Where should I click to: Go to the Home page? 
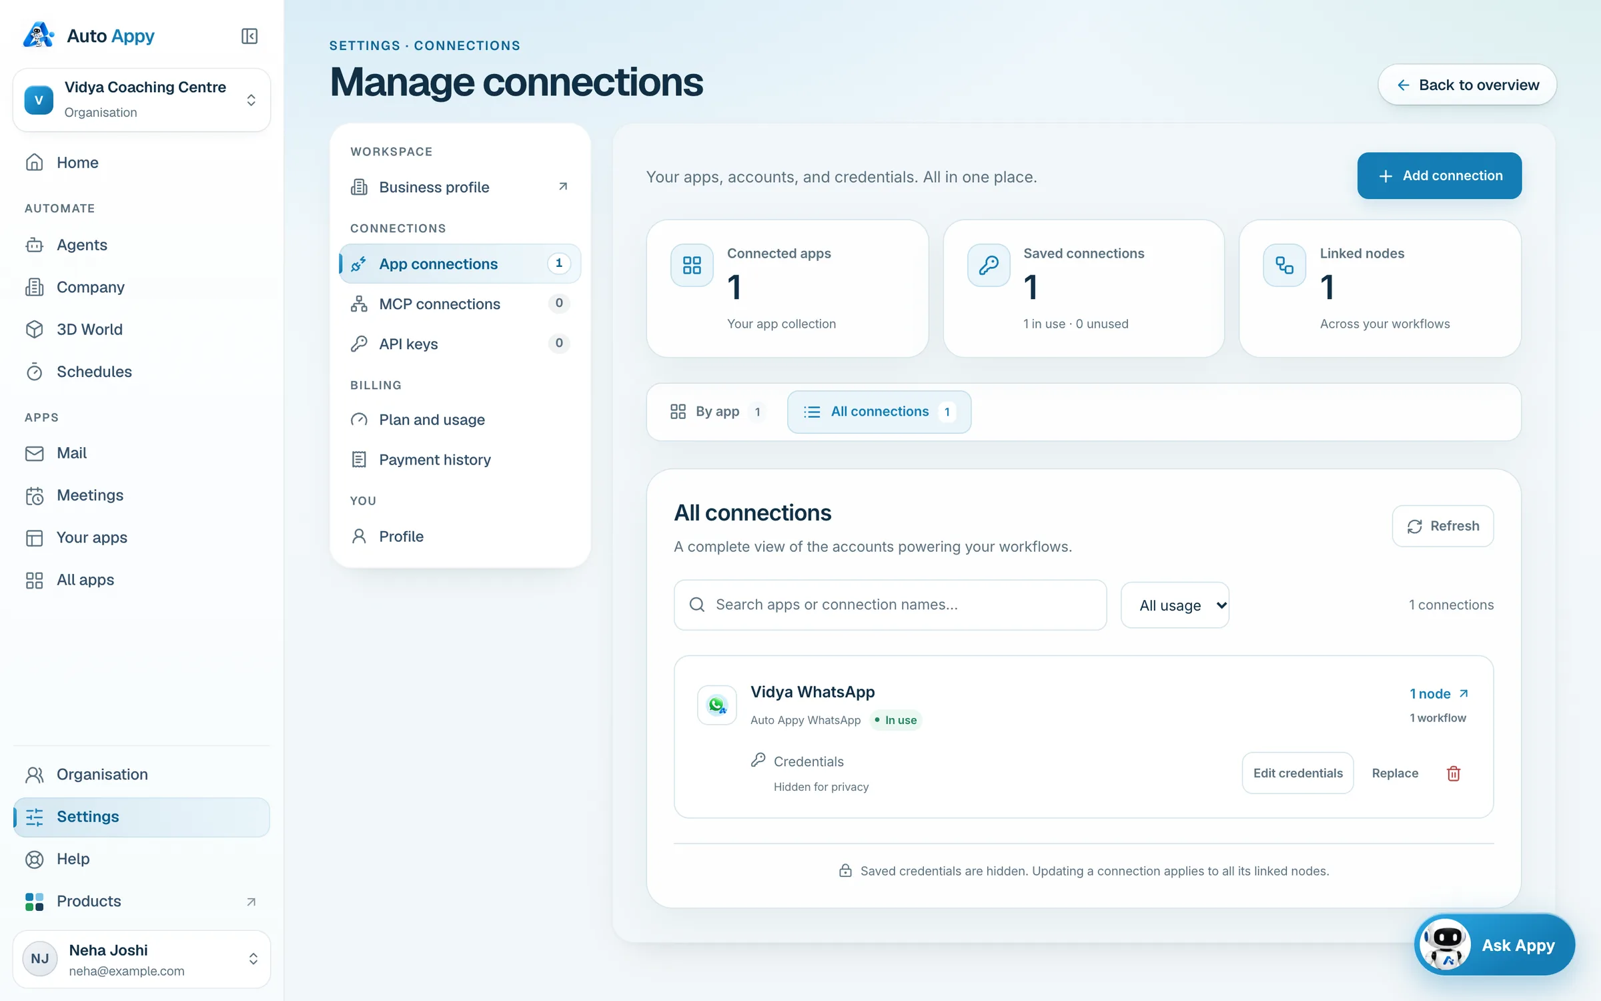tap(141, 163)
